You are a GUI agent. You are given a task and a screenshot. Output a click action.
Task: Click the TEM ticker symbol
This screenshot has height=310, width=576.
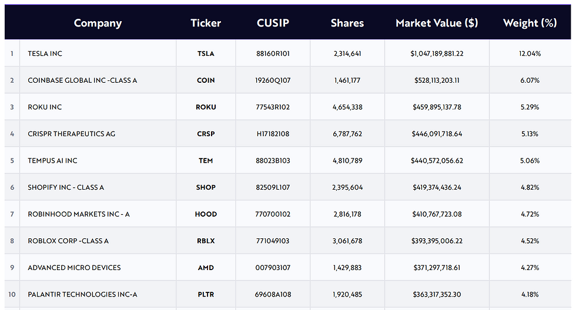coord(206,161)
